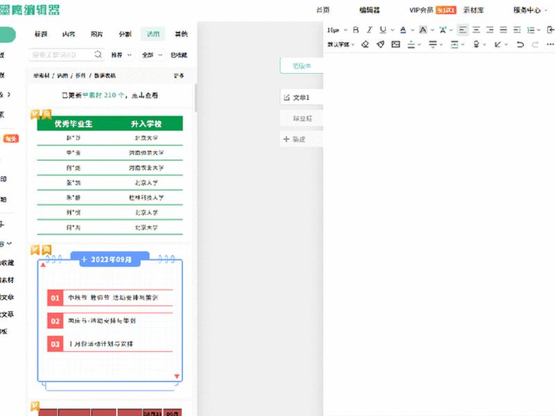This screenshot has width=555, height=416.
Task: Center-align text in the toolbar
Action: click(x=477, y=30)
